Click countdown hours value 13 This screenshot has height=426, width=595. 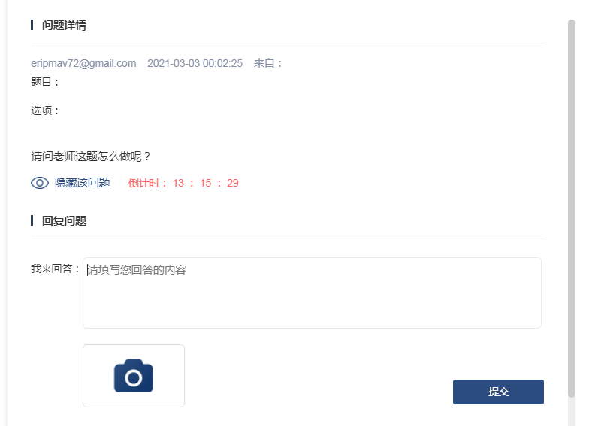(178, 183)
